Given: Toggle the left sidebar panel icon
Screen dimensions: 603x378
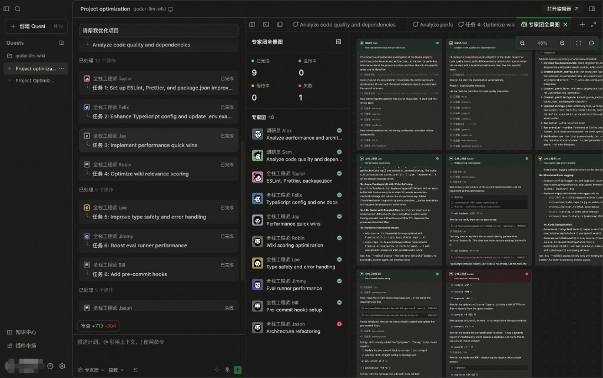Looking at the screenshot, I should (x=6, y=9).
